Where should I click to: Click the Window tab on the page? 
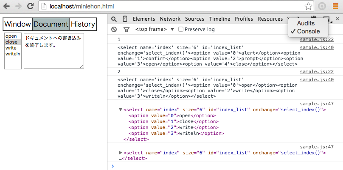pyautogui.click(x=17, y=24)
